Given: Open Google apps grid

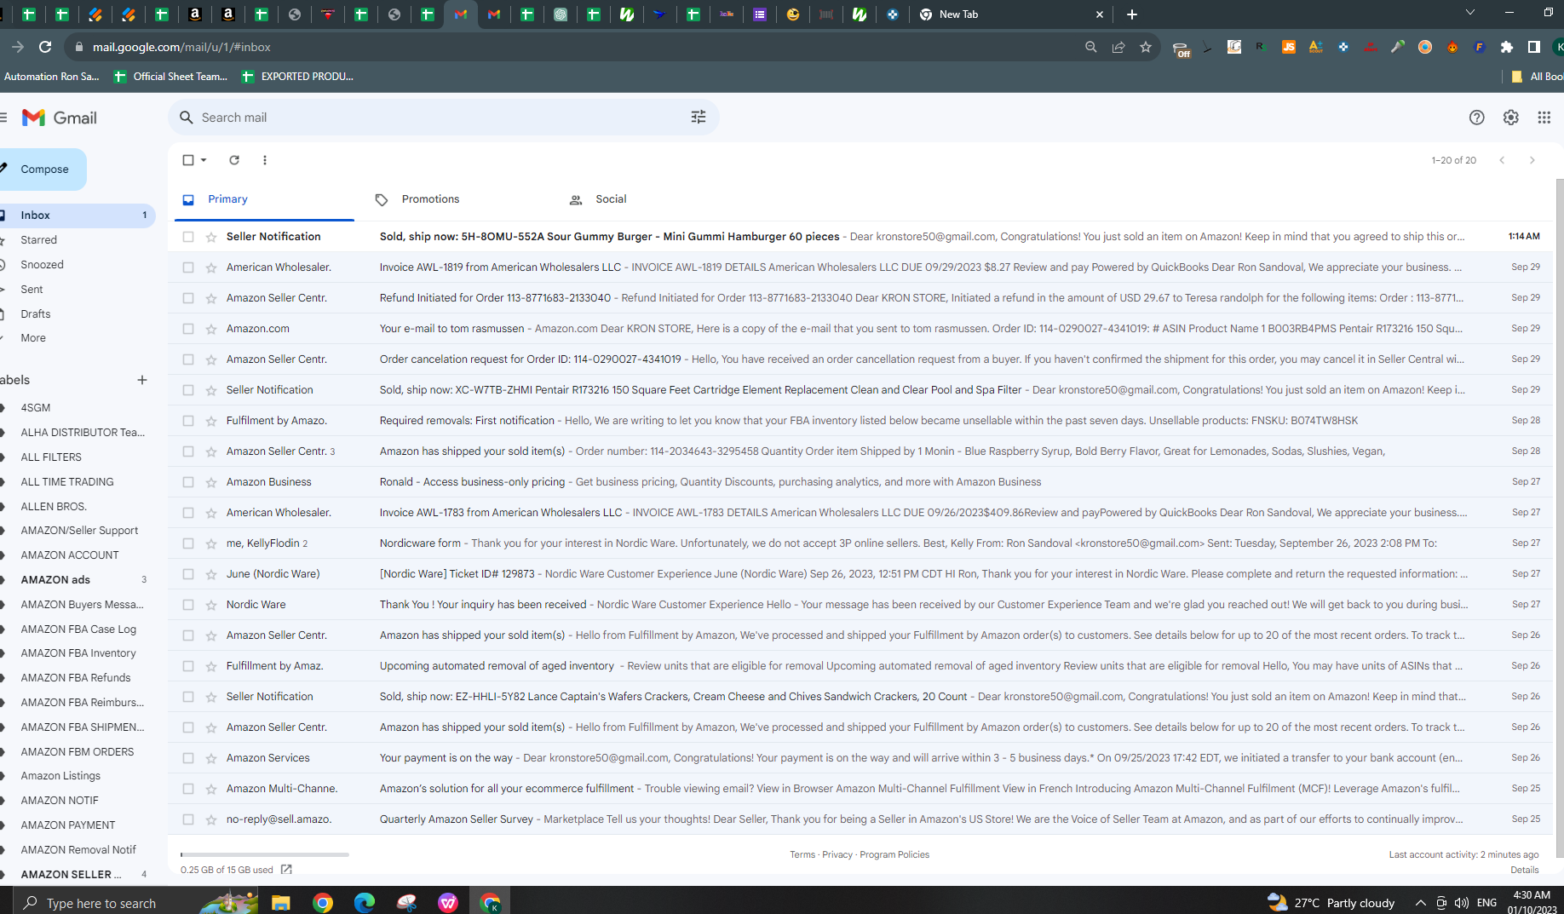Looking at the screenshot, I should (x=1544, y=118).
